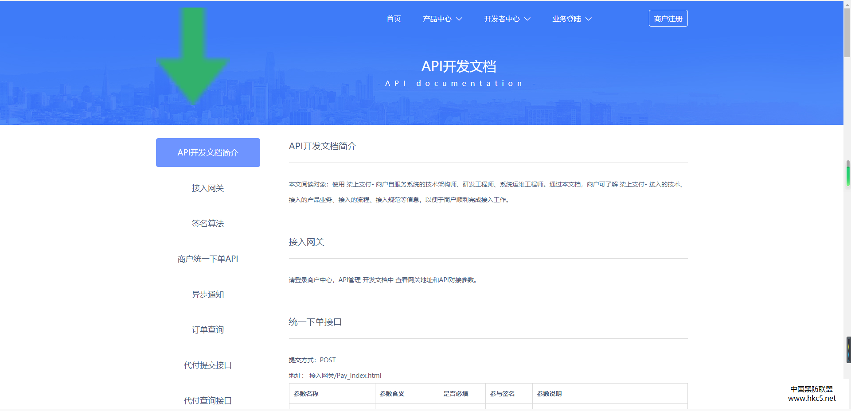Click the chevron next to 产品中心
The image size is (851, 411).
pyautogui.click(x=459, y=19)
